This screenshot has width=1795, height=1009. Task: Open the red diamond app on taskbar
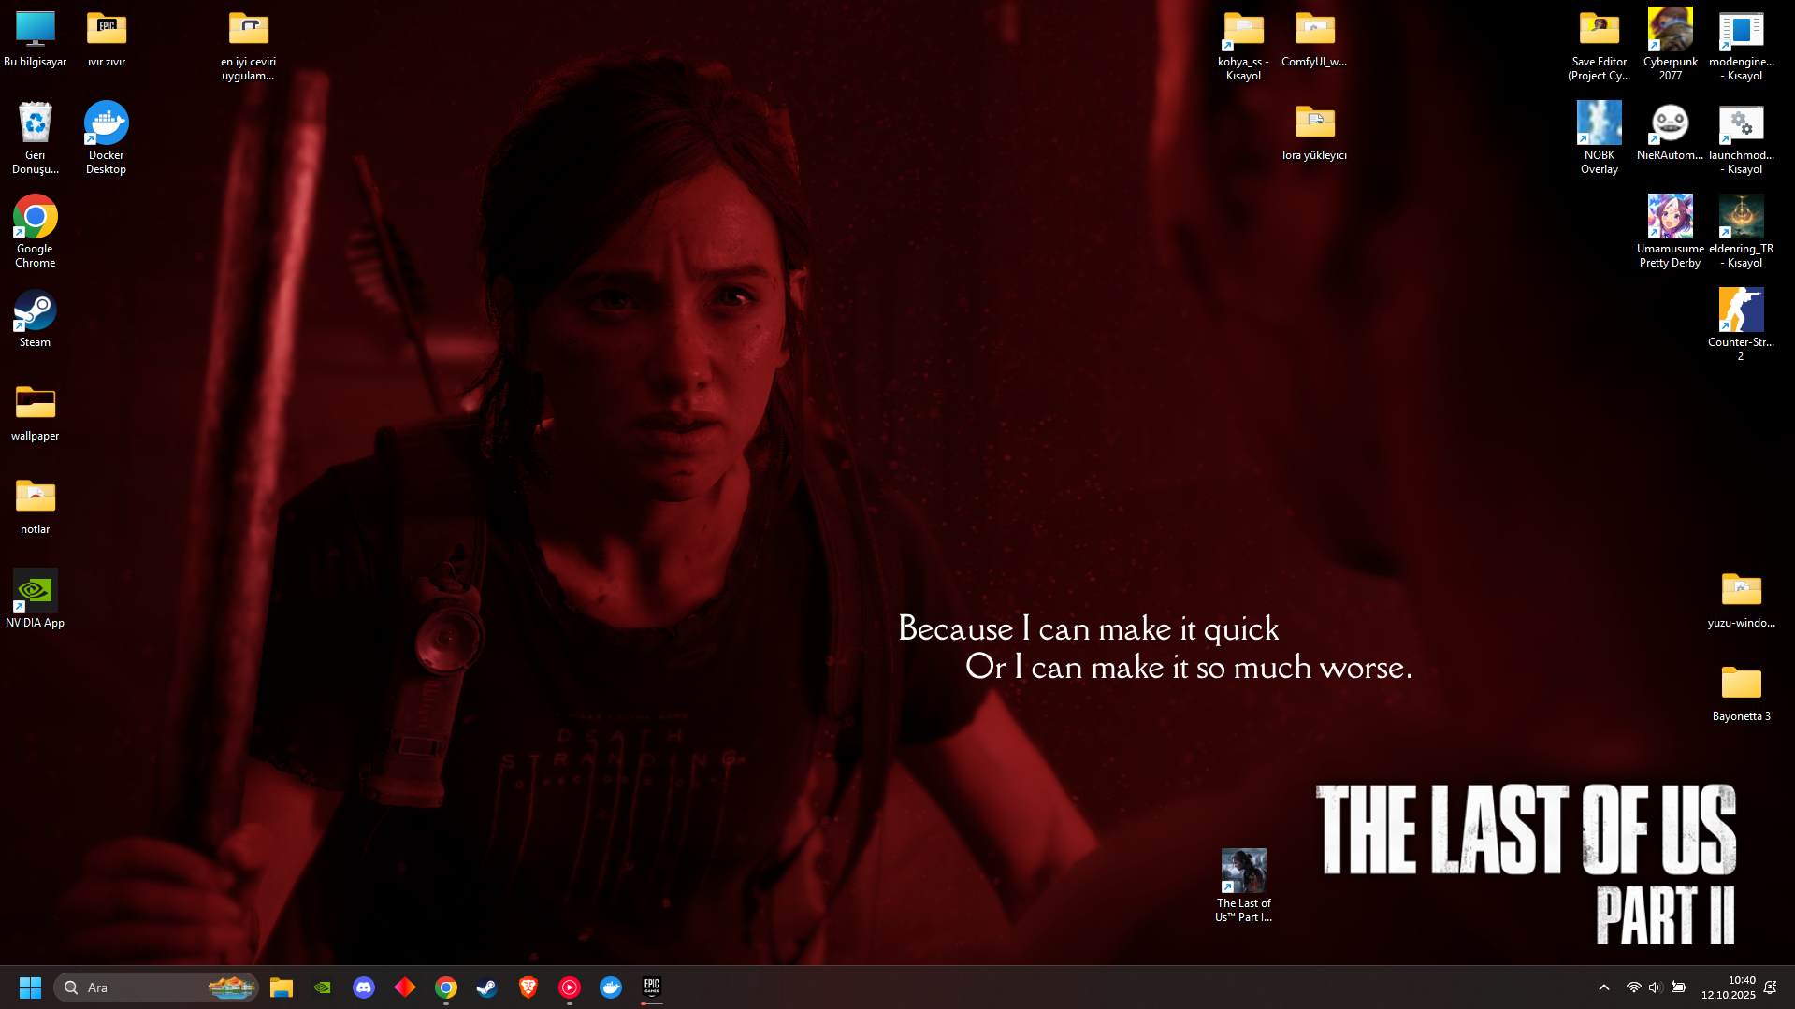405,987
